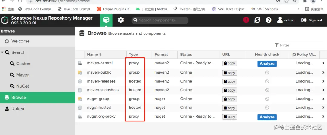The height and width of the screenshot is (135, 327).
Task: Copy URL of nuget.org-proxy
Action: click(230, 117)
